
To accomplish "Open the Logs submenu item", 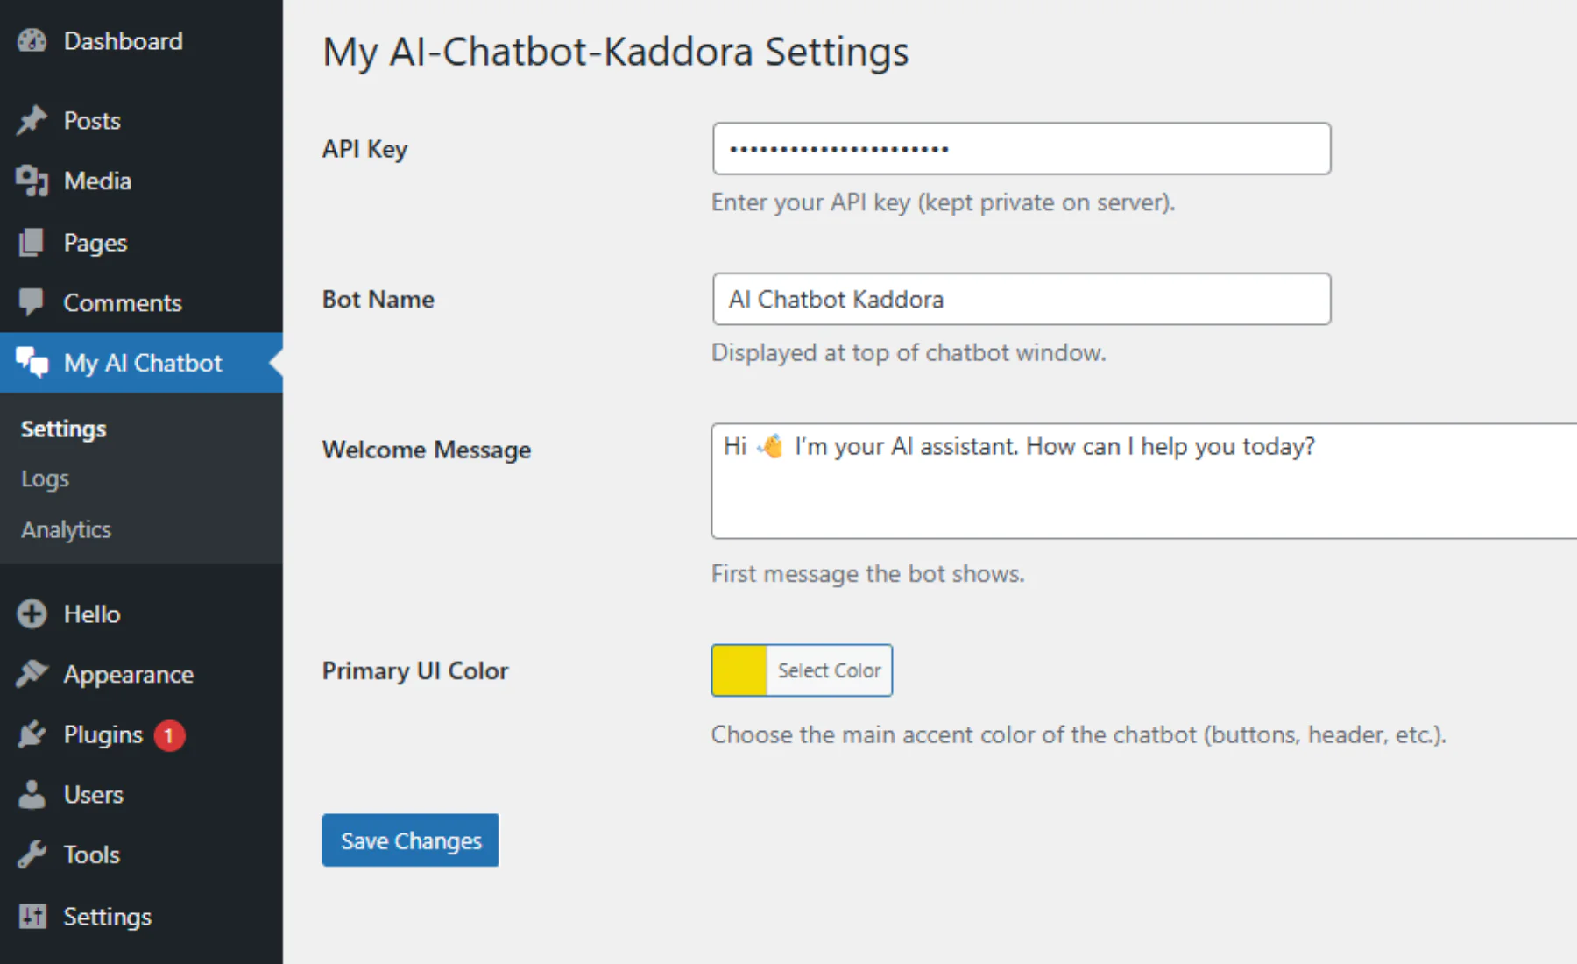I will 45,479.
